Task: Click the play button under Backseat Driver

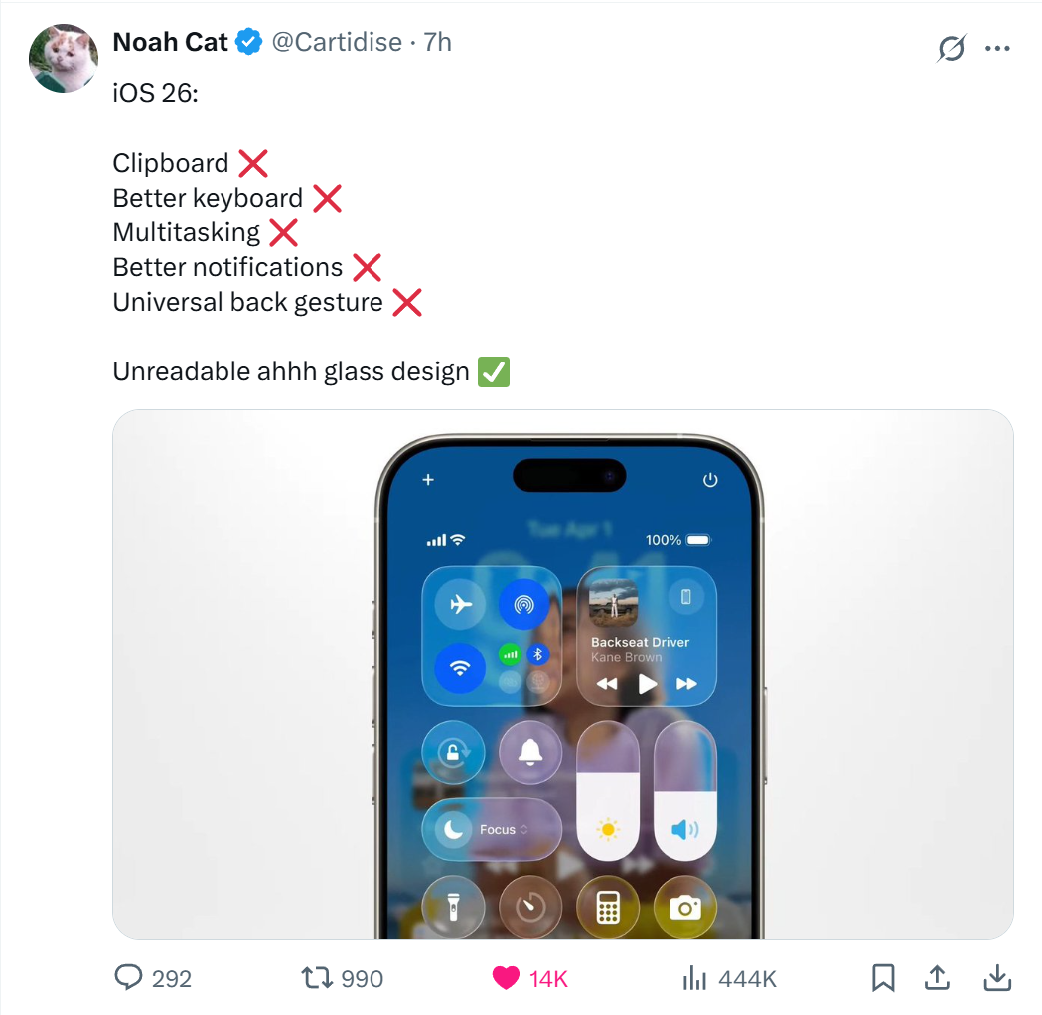Action: click(x=647, y=683)
